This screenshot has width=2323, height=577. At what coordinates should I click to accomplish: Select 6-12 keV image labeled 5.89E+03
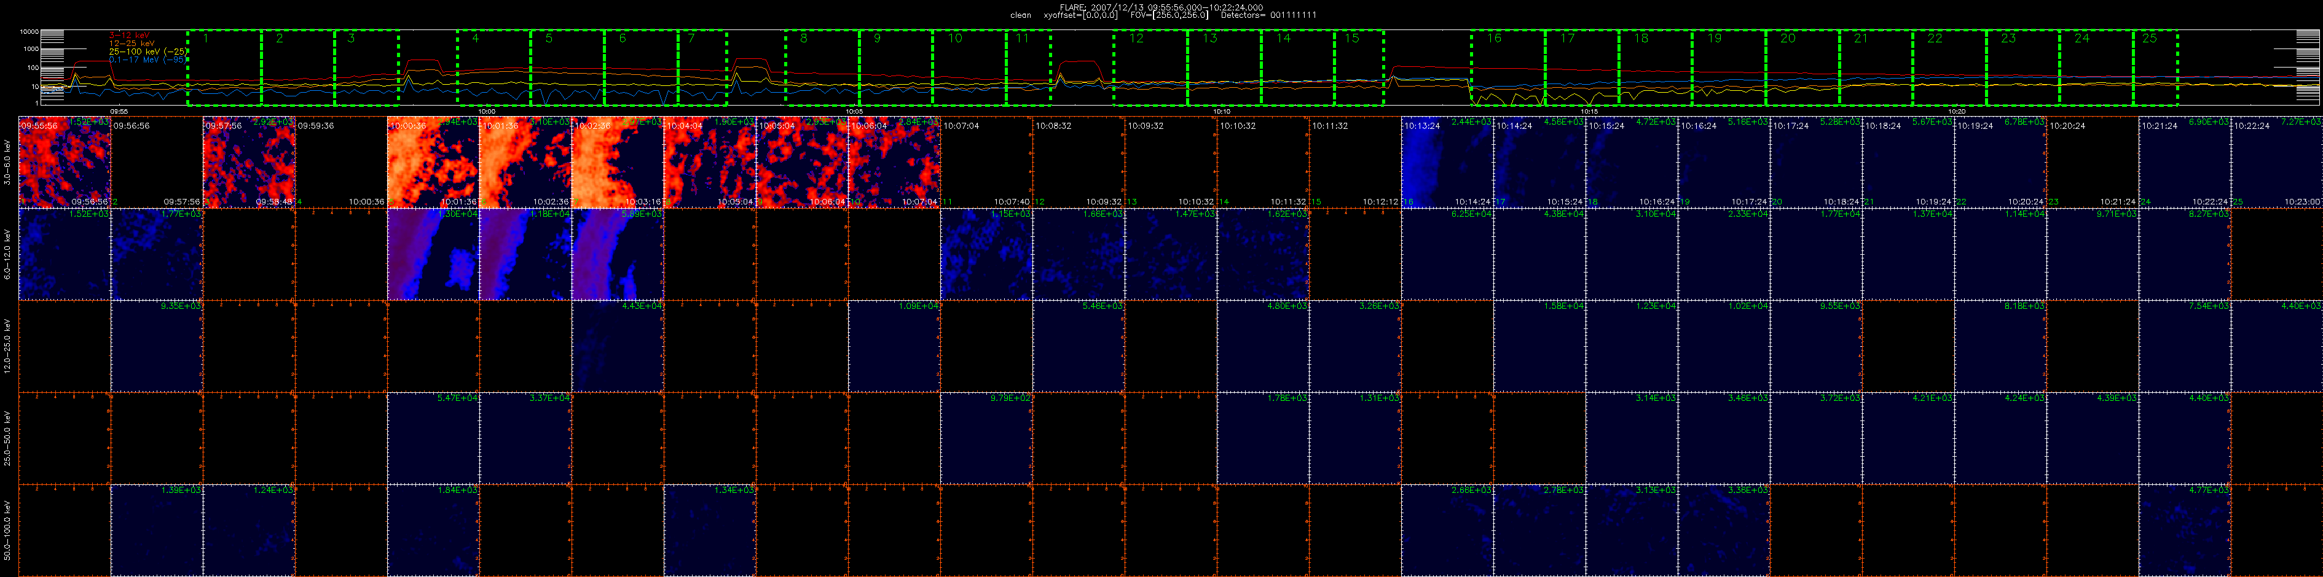tap(618, 255)
